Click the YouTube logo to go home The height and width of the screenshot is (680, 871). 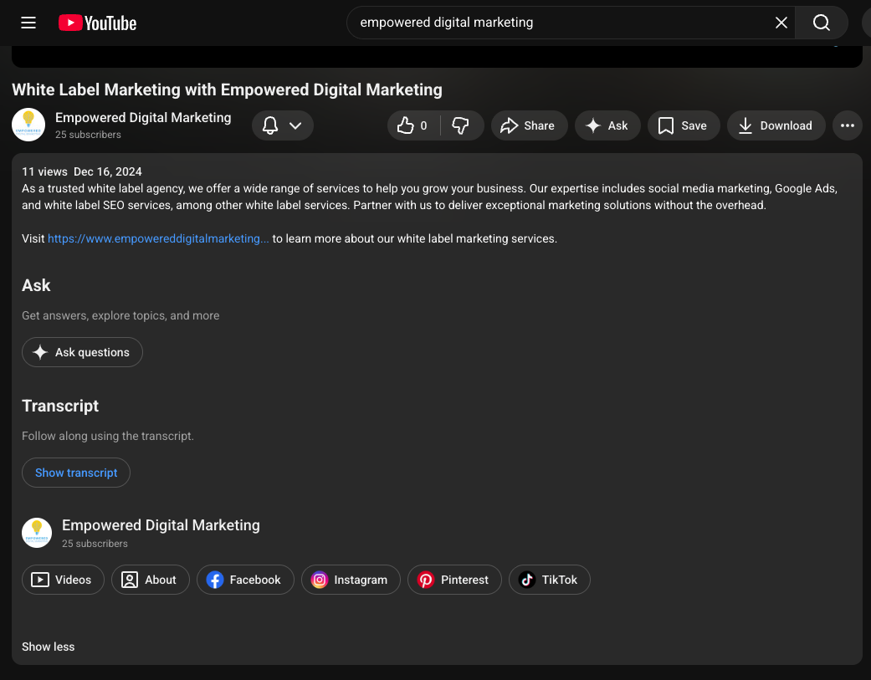pyautogui.click(x=96, y=23)
